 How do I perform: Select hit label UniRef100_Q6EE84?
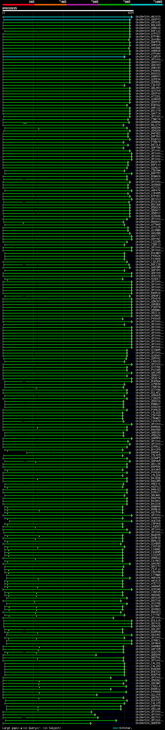[x=148, y=655]
